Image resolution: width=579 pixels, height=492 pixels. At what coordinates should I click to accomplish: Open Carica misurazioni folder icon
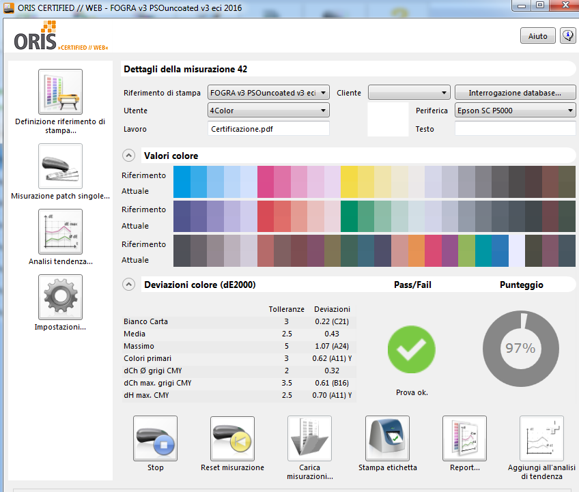click(x=309, y=438)
